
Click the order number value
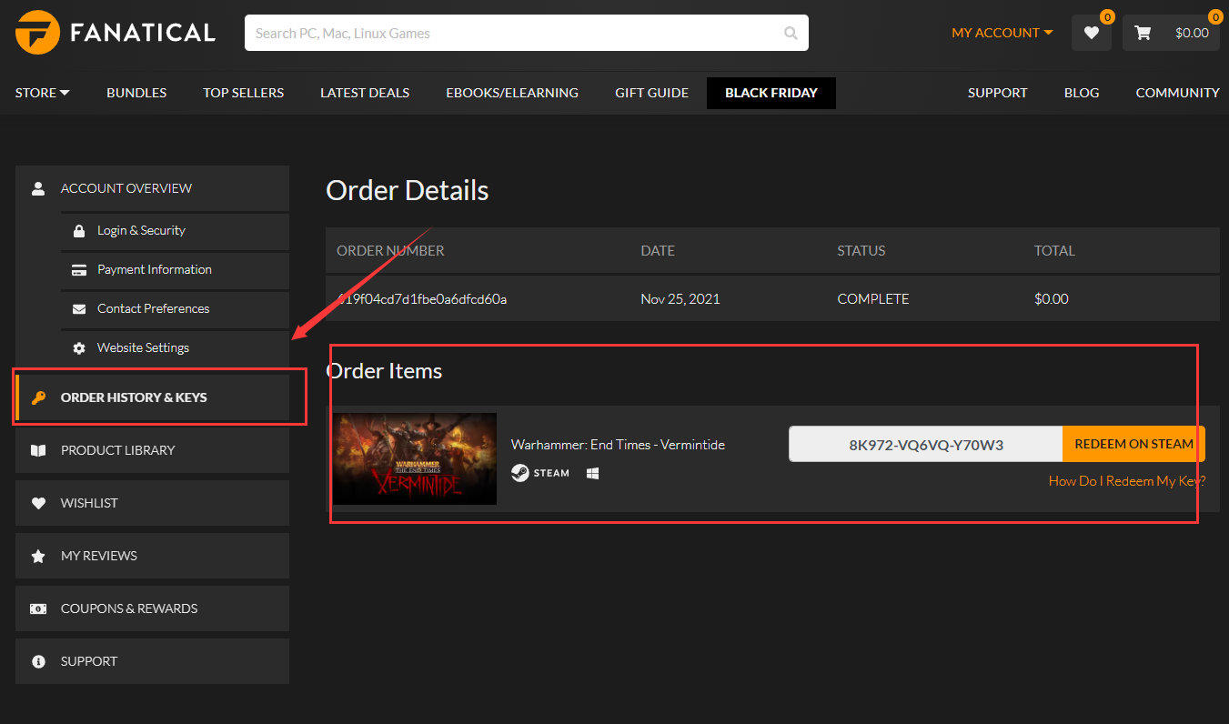422,299
